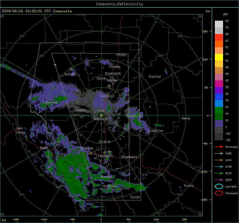Click the yellow diamond marker near RedDeer
This screenshot has width=239, height=223.
109,86
